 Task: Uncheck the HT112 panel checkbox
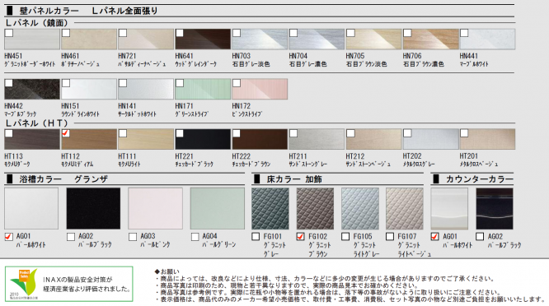tap(66, 133)
